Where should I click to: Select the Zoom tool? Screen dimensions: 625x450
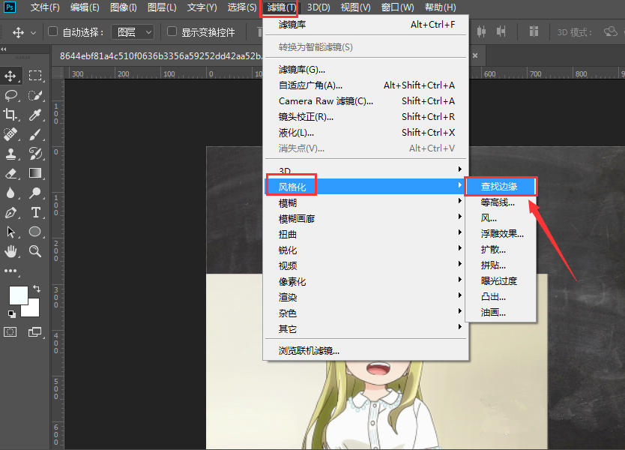pos(34,251)
